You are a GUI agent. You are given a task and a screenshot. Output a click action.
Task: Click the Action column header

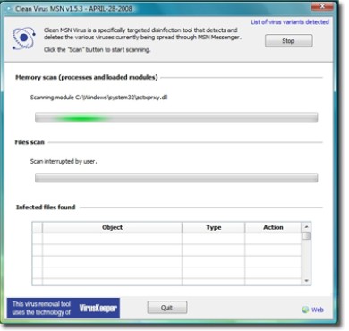[x=273, y=227]
